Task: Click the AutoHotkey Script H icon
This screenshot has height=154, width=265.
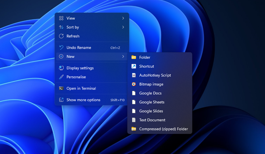Action: click(134, 75)
